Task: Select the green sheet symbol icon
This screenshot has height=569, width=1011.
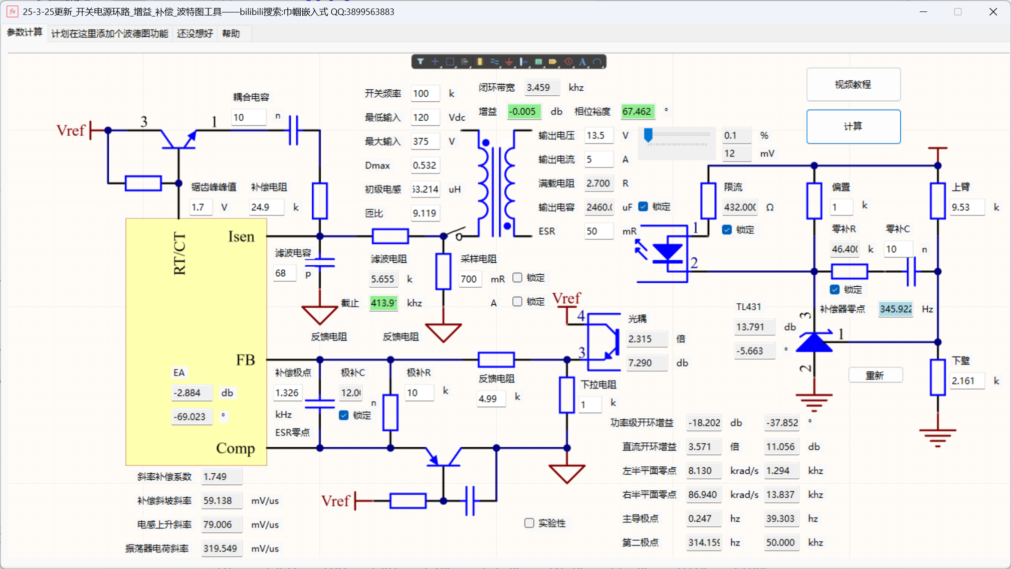Action: point(538,62)
